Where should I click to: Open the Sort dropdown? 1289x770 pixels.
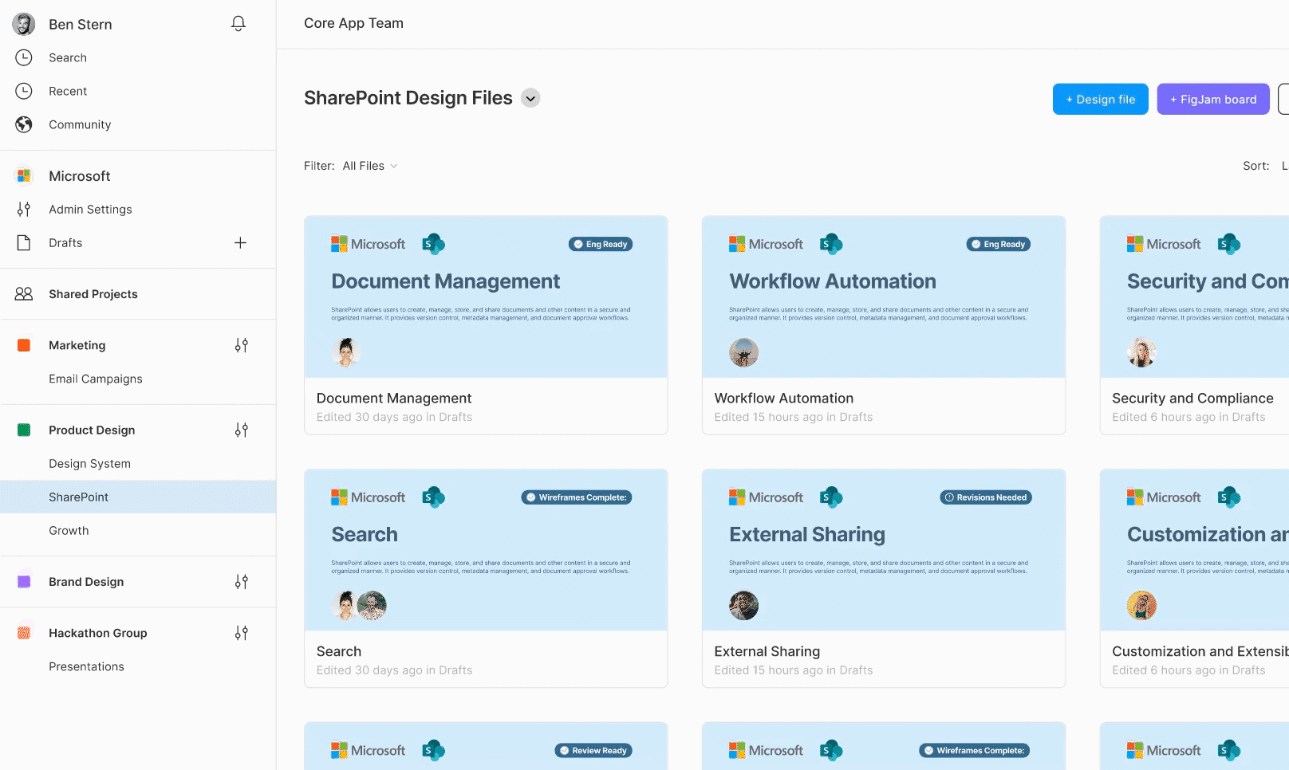[1265, 166]
